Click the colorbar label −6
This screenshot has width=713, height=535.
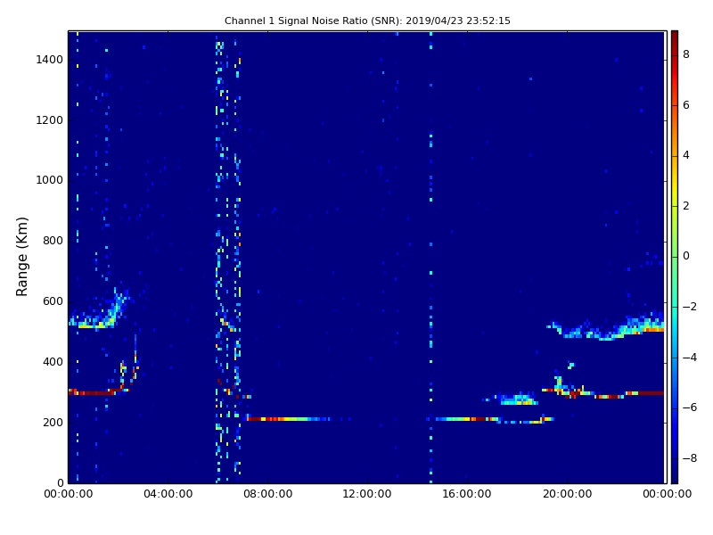click(x=690, y=407)
